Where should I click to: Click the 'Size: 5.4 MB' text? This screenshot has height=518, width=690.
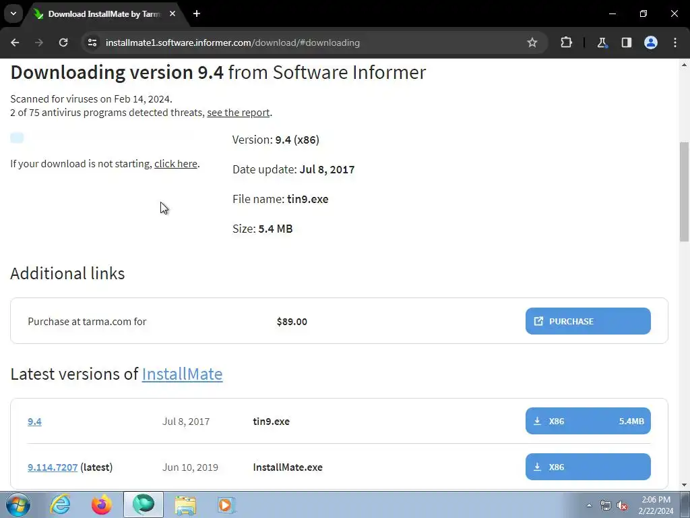point(262,229)
